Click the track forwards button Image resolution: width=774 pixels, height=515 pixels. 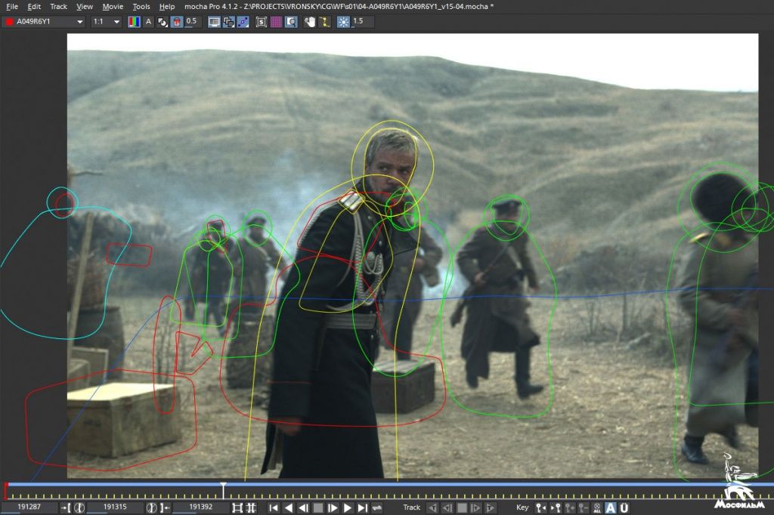tap(490, 507)
